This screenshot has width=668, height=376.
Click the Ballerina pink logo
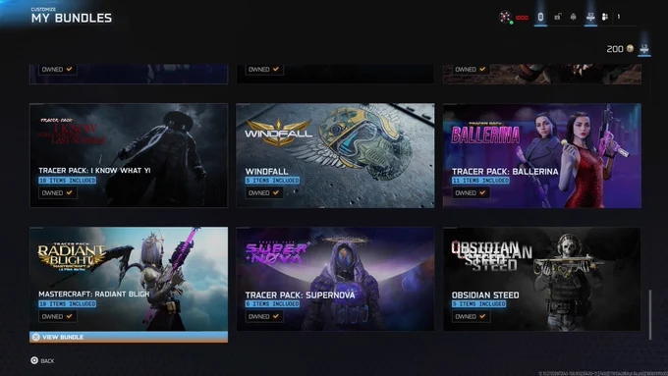[x=485, y=134]
